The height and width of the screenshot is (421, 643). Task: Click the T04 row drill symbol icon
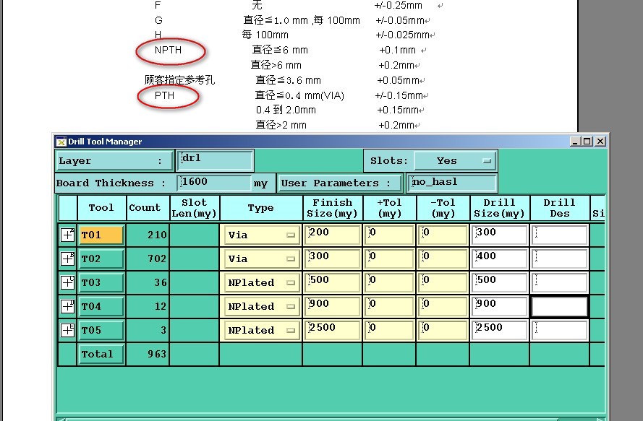coord(67,306)
